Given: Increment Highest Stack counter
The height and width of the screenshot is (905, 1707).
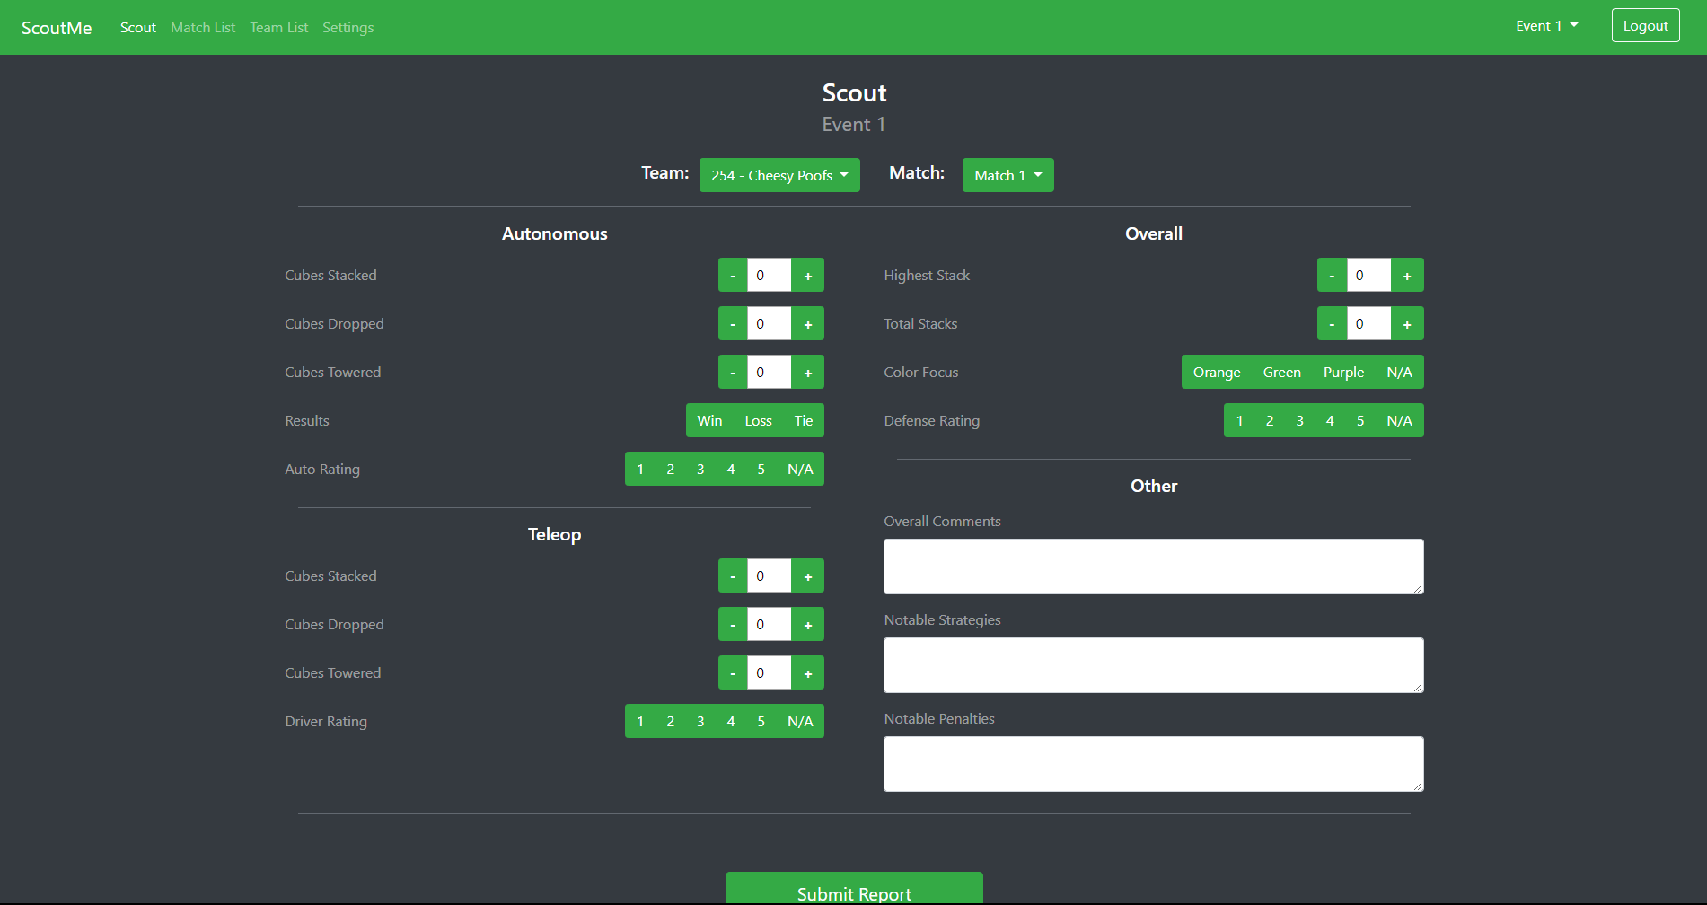Looking at the screenshot, I should tap(1407, 275).
